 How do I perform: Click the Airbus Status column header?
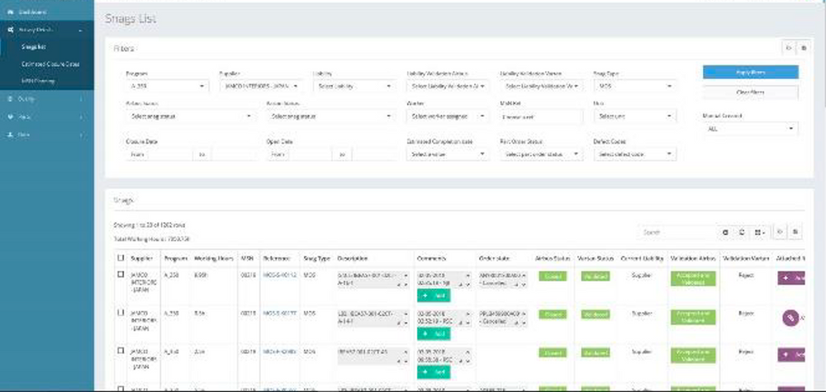click(x=552, y=258)
